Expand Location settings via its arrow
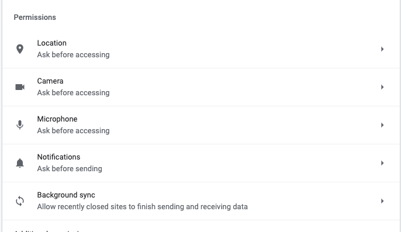Viewport: 401px width, 232px height. tap(382, 49)
